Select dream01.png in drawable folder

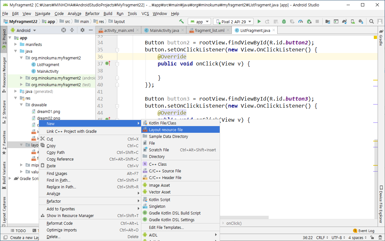tap(48, 111)
